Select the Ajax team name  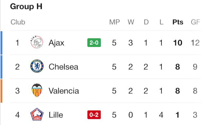(x=56, y=43)
